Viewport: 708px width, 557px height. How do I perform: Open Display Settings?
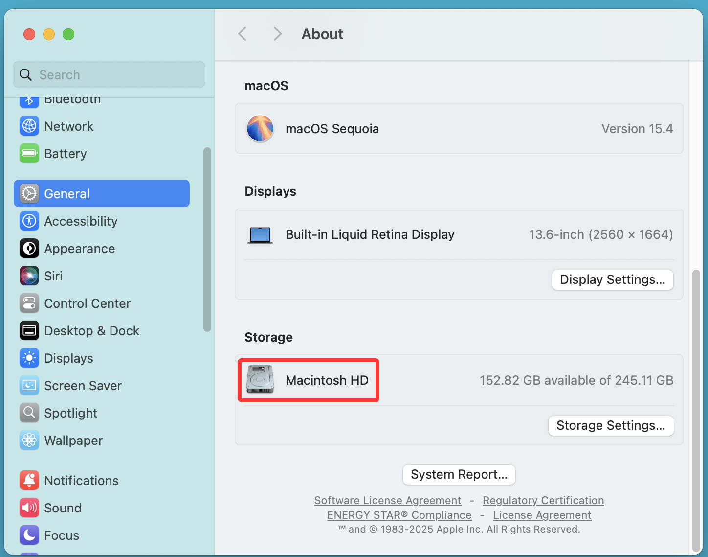pos(612,279)
